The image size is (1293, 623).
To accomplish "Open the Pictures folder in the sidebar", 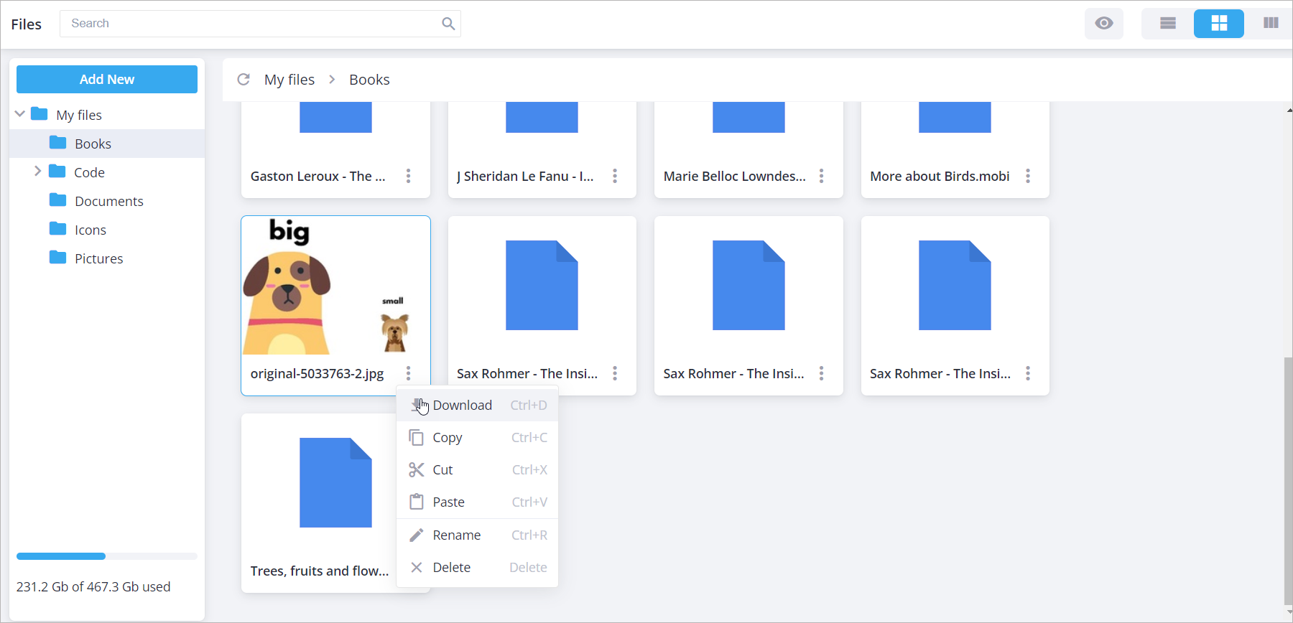I will (98, 258).
